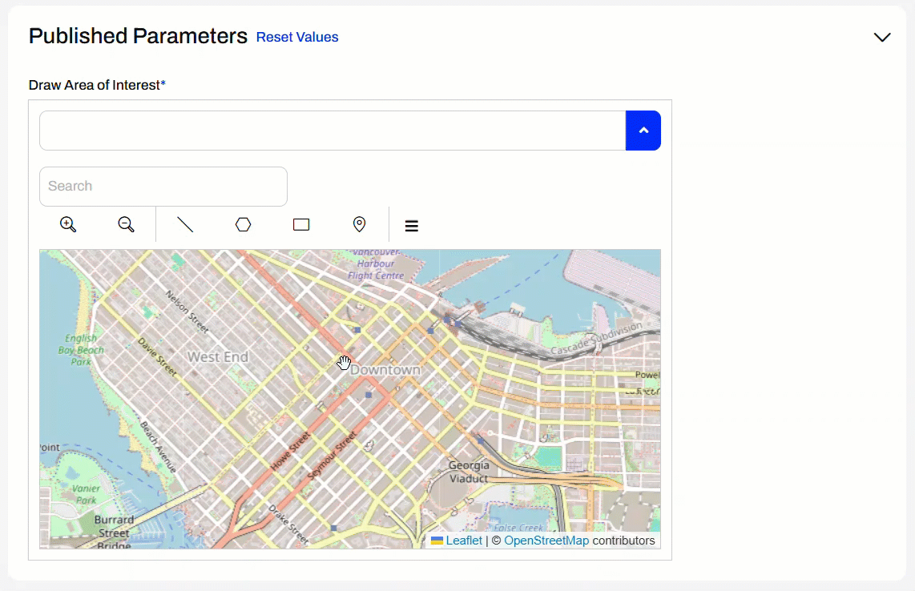Click the West End label on the map
The width and height of the screenshot is (915, 591).
pos(218,357)
